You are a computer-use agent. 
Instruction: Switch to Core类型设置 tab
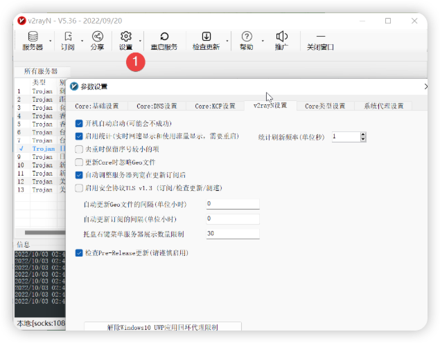pos(325,106)
